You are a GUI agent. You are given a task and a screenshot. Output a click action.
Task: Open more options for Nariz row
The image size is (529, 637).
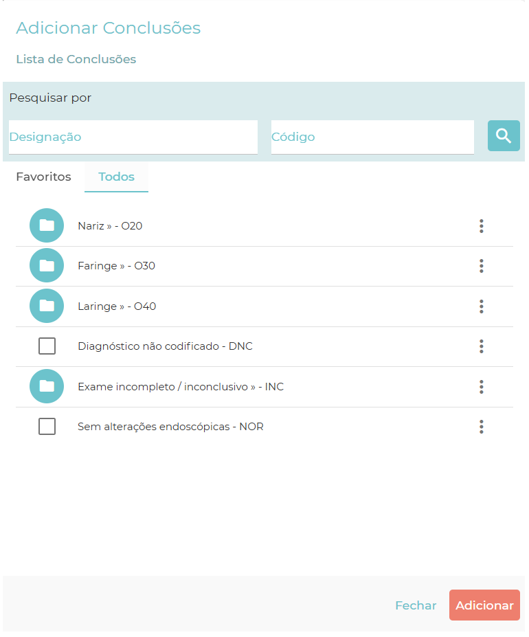pos(482,226)
